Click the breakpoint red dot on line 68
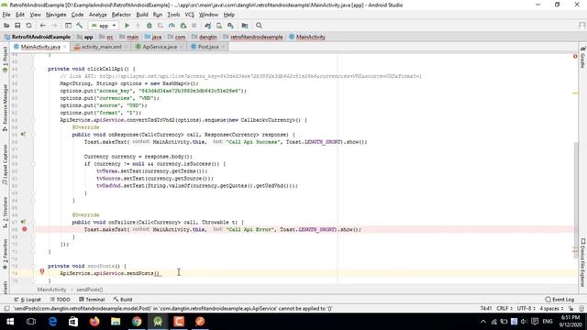The height and width of the screenshot is (330, 587). (25, 229)
